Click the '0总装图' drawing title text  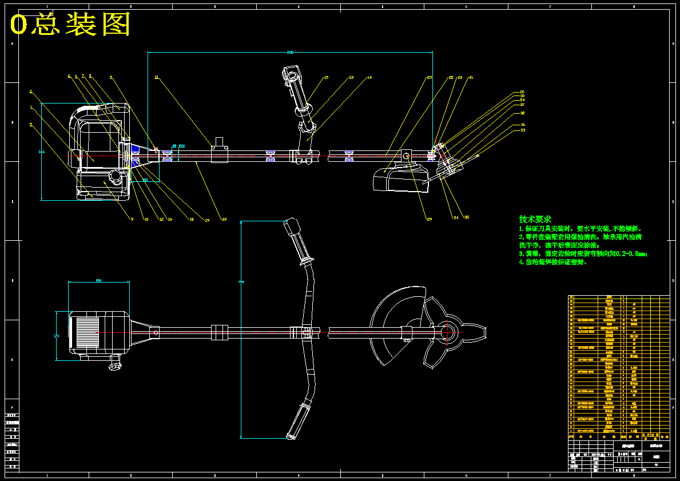point(70,25)
